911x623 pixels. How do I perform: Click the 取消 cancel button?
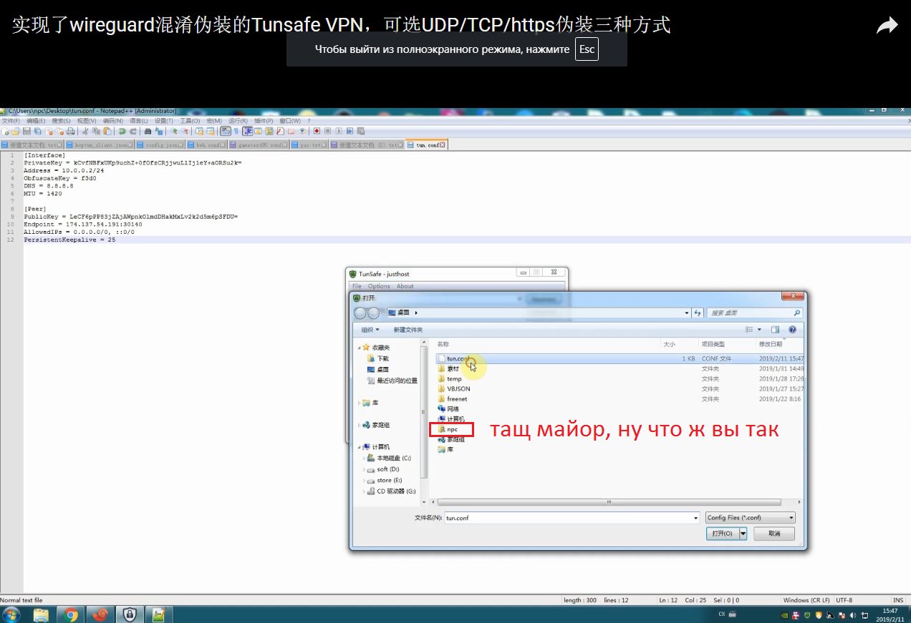(x=773, y=534)
